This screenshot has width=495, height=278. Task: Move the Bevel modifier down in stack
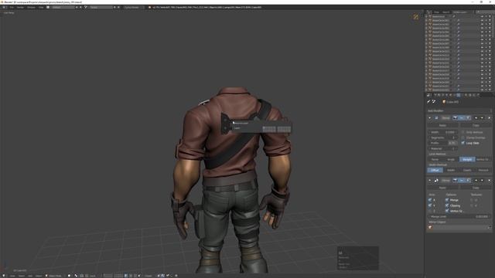pos(482,118)
